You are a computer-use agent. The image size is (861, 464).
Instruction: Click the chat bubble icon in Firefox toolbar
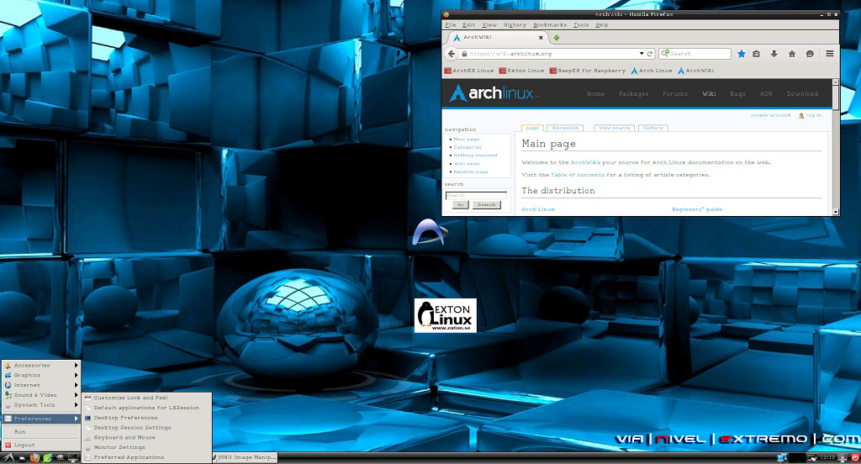pyautogui.click(x=810, y=54)
